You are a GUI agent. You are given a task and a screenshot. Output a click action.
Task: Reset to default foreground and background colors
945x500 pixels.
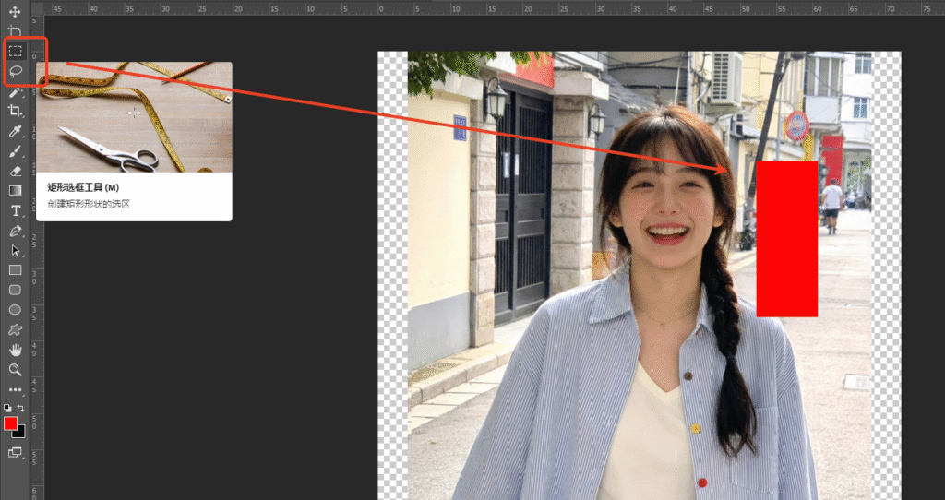7,408
